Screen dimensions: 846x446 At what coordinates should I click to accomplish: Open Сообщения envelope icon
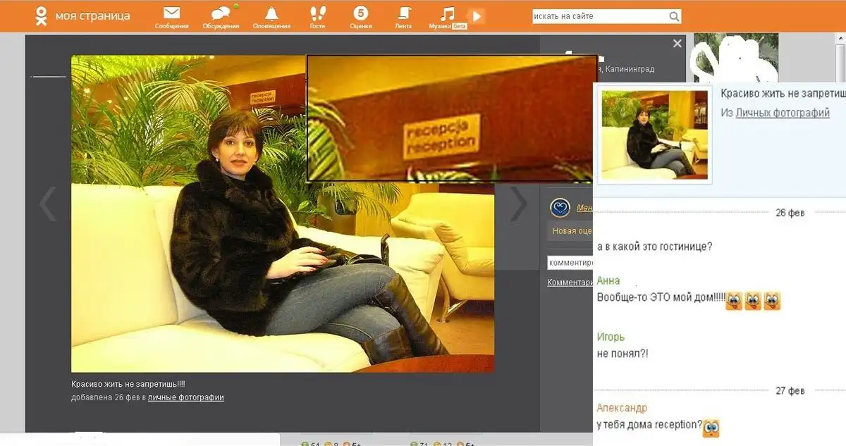[x=171, y=13]
